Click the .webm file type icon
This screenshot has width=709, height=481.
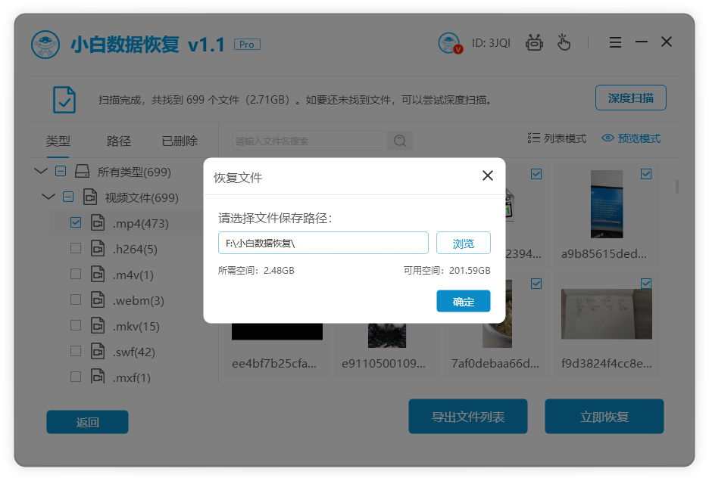[x=98, y=300]
